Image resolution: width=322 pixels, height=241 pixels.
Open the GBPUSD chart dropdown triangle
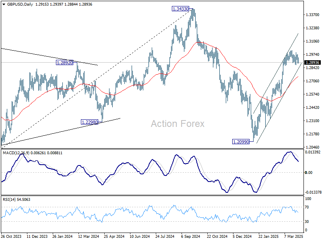tap(4, 4)
